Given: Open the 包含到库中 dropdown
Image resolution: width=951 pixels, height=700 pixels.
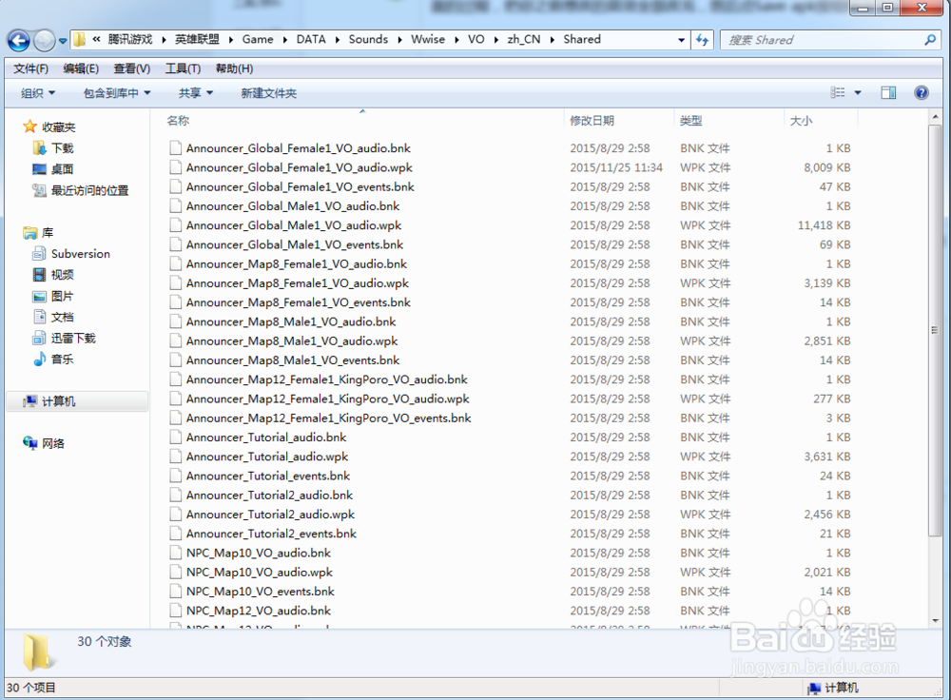Looking at the screenshot, I should (x=117, y=93).
